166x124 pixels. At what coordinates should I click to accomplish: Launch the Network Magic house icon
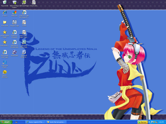[24, 3]
